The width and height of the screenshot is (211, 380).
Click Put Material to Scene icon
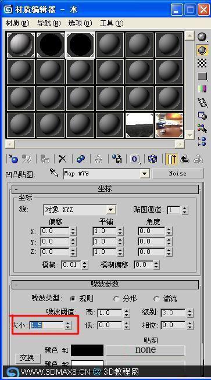point(27,159)
